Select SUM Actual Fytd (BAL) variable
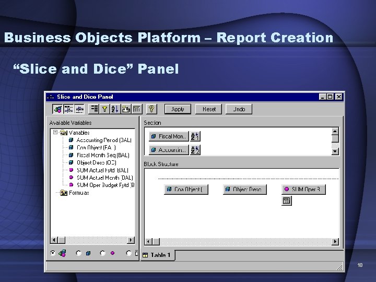376x282 pixels. 102,170
